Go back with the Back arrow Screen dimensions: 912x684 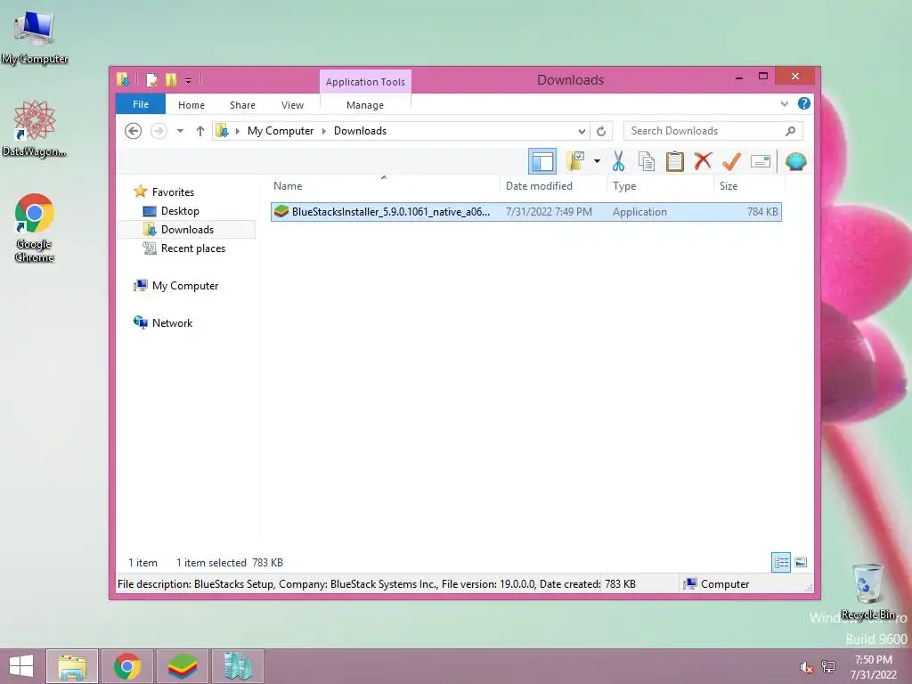point(134,131)
